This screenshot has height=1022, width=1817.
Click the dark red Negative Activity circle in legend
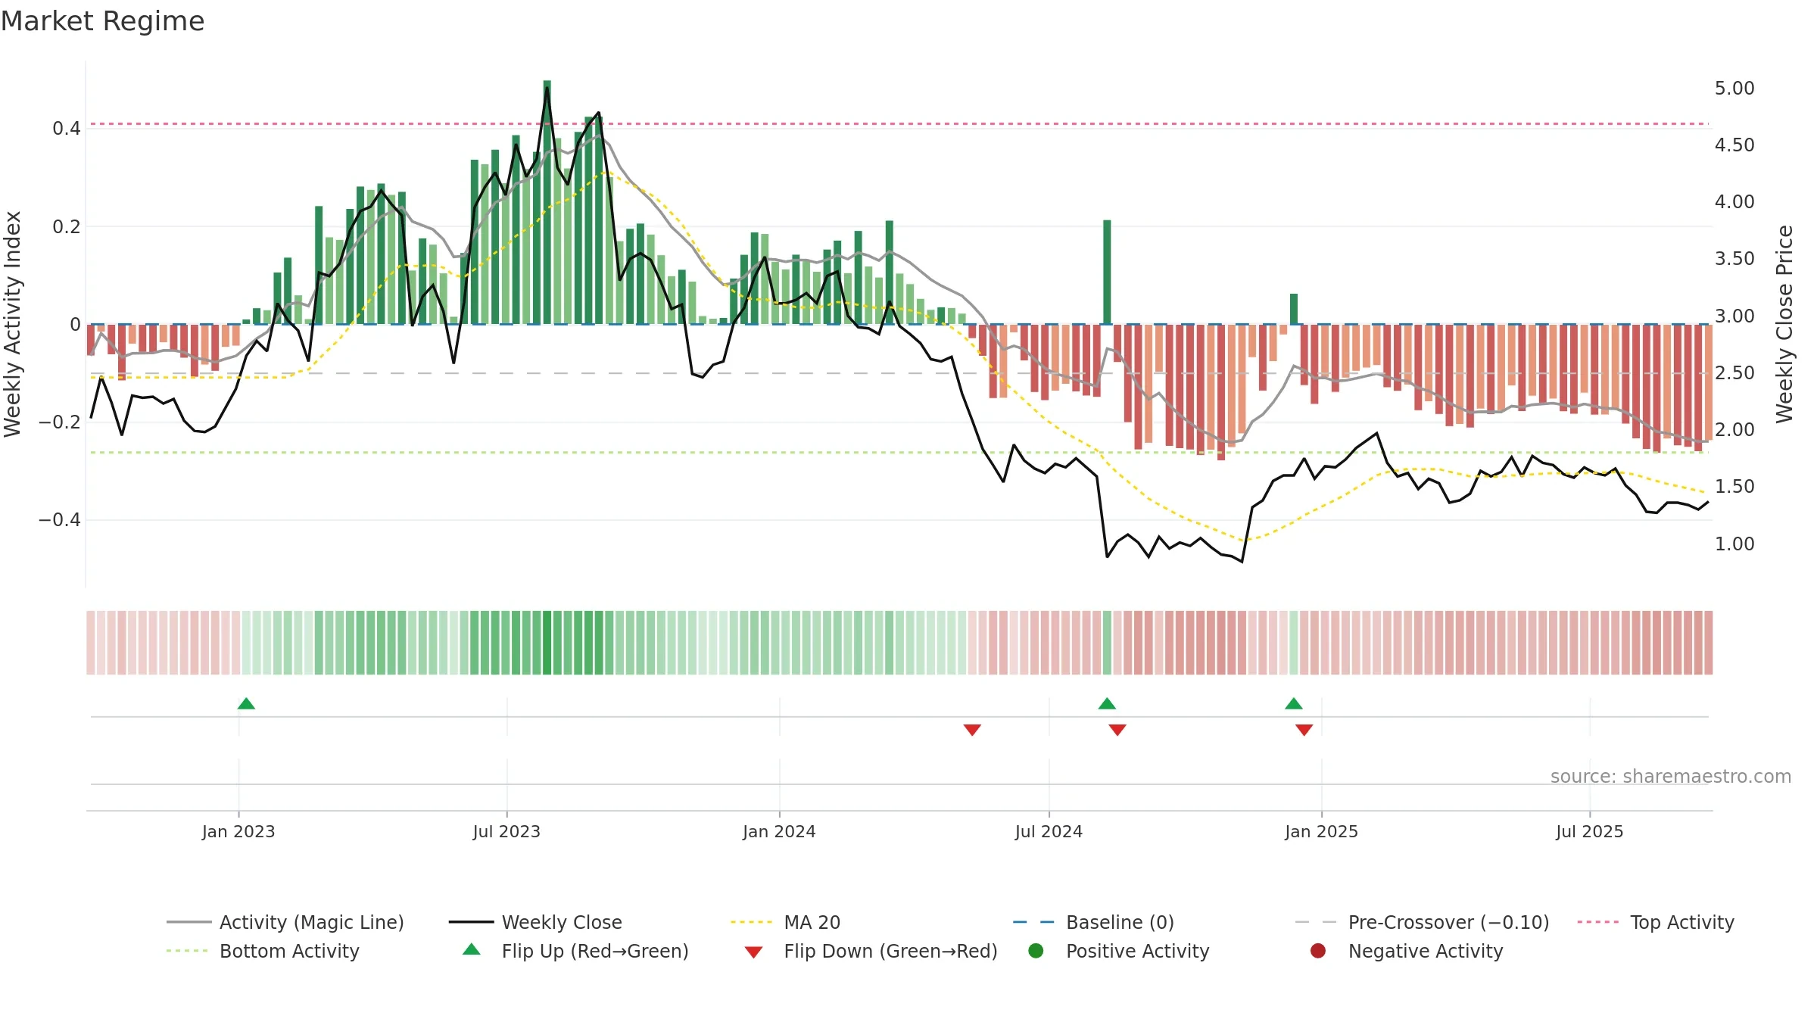tap(1318, 950)
